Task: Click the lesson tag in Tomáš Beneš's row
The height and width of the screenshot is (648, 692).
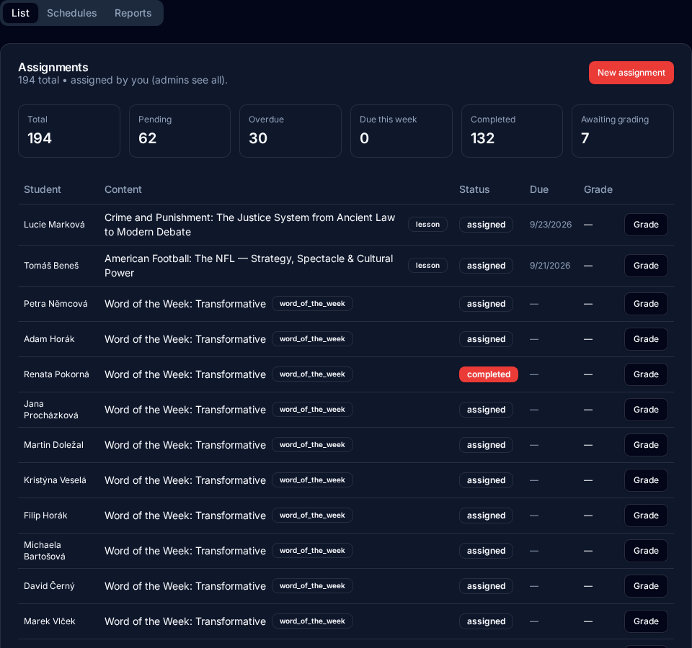Action: click(x=427, y=266)
